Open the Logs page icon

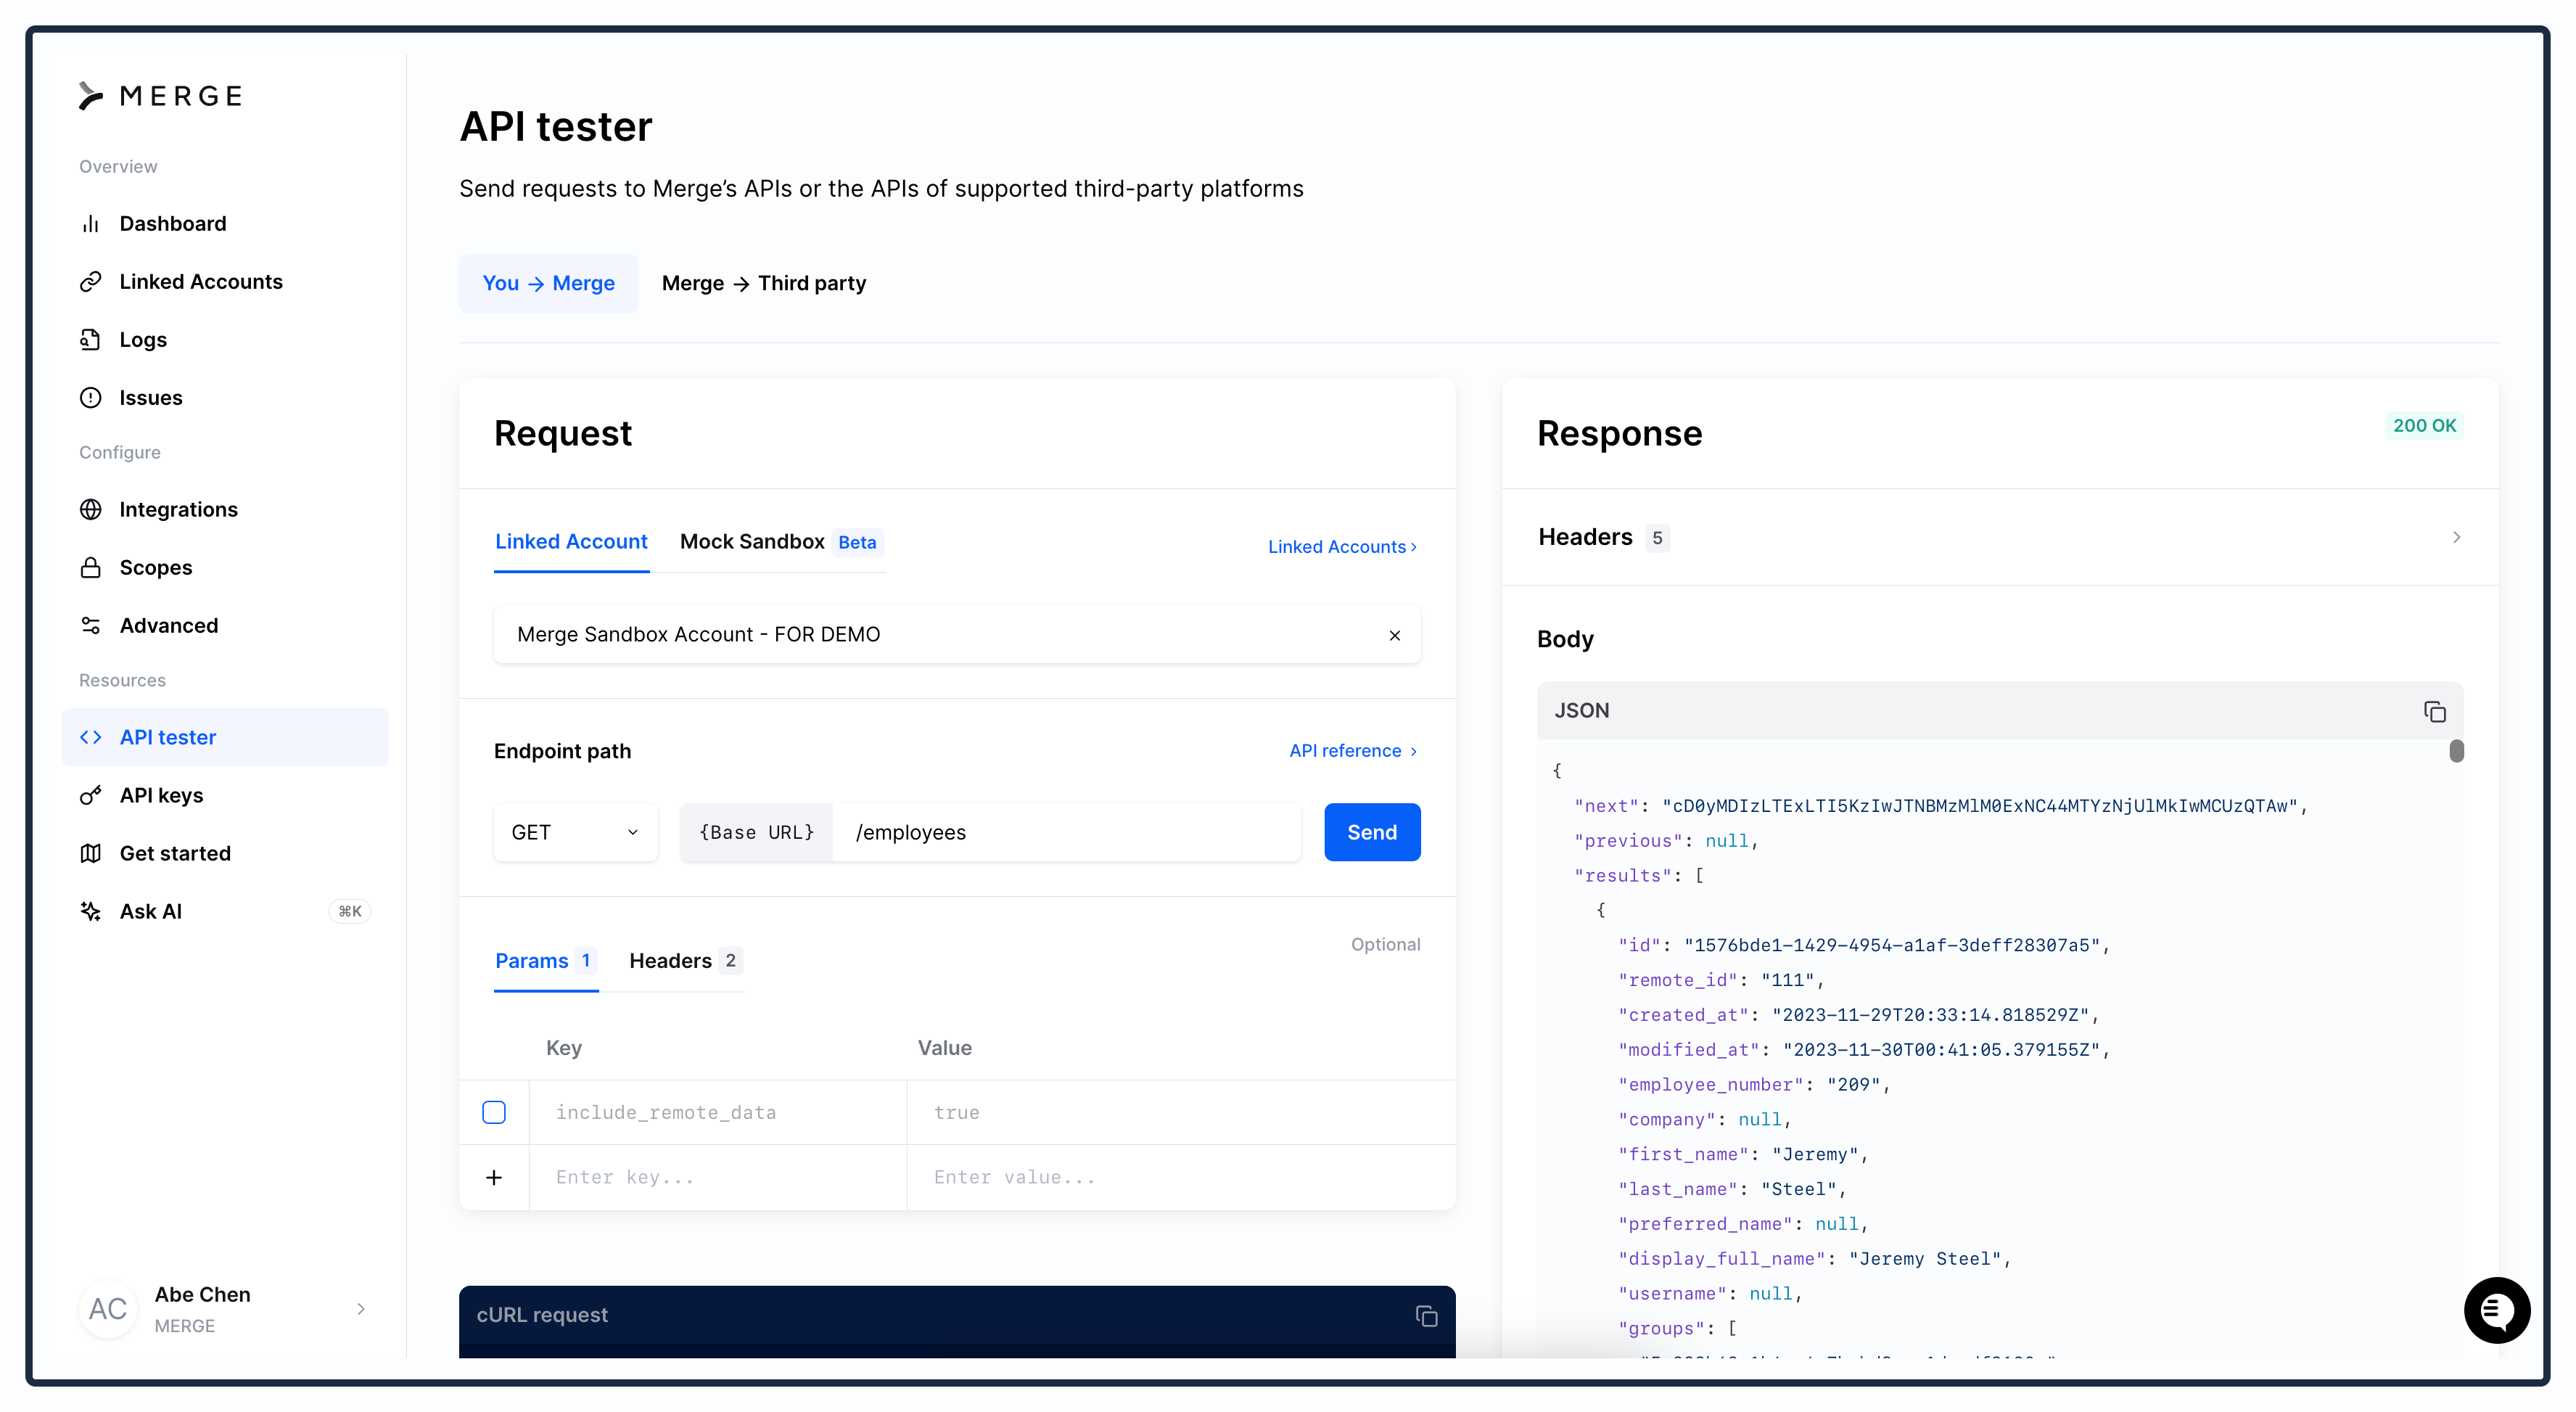point(90,340)
